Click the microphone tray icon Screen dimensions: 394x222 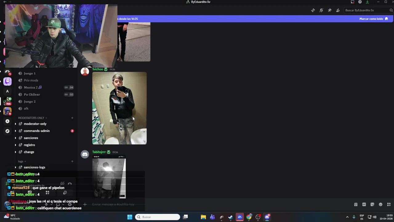coord(354,217)
